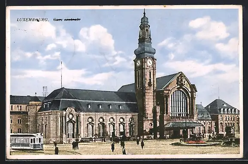Image resolution: width=248 pixels, height=164 pixels.
Task: Click the LUXEMBOURG caption text
Action: point(33,20)
